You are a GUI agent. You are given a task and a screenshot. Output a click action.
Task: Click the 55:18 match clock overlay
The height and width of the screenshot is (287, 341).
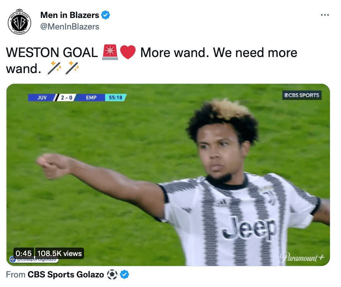(116, 97)
